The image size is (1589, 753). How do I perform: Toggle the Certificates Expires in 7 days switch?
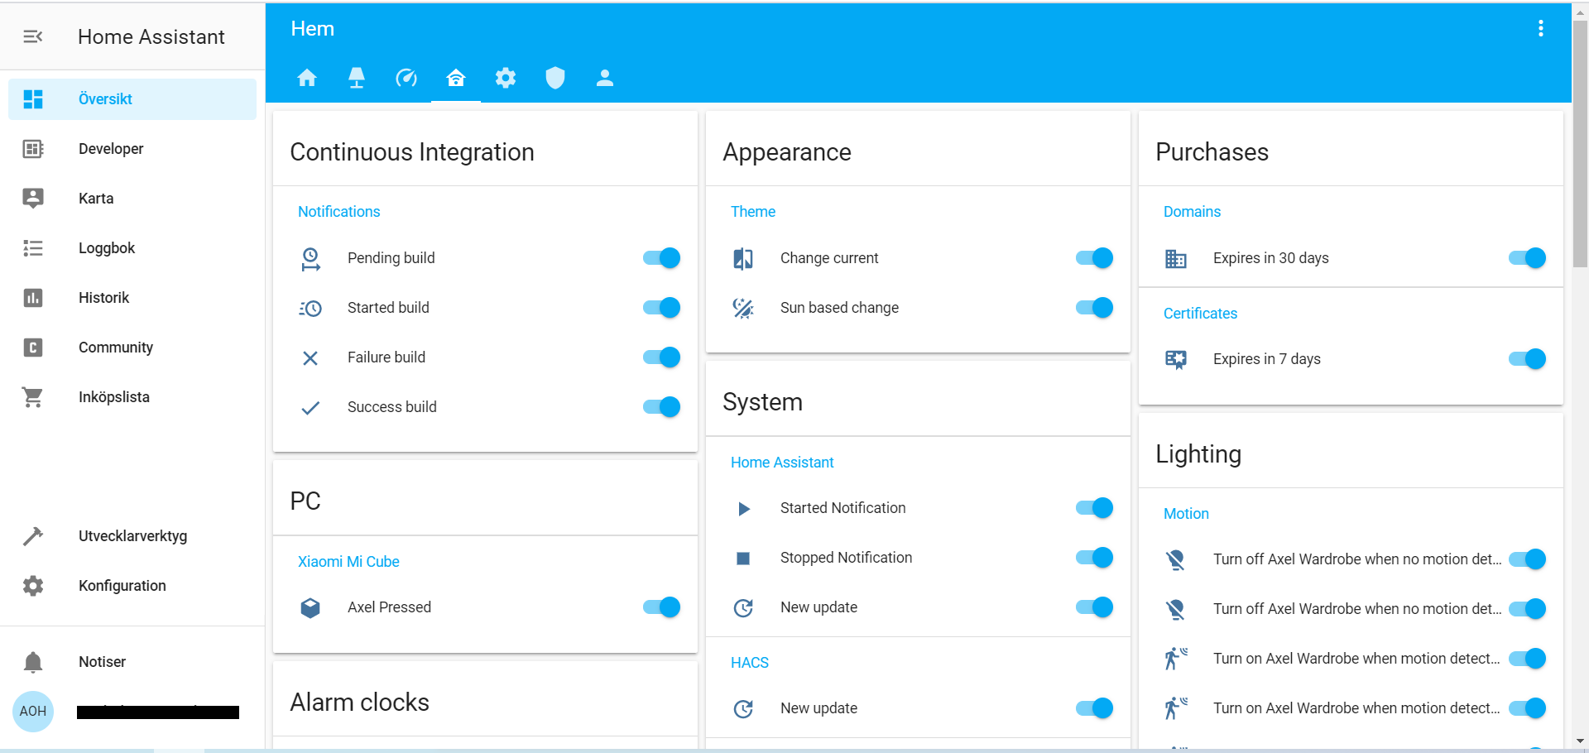click(x=1526, y=358)
